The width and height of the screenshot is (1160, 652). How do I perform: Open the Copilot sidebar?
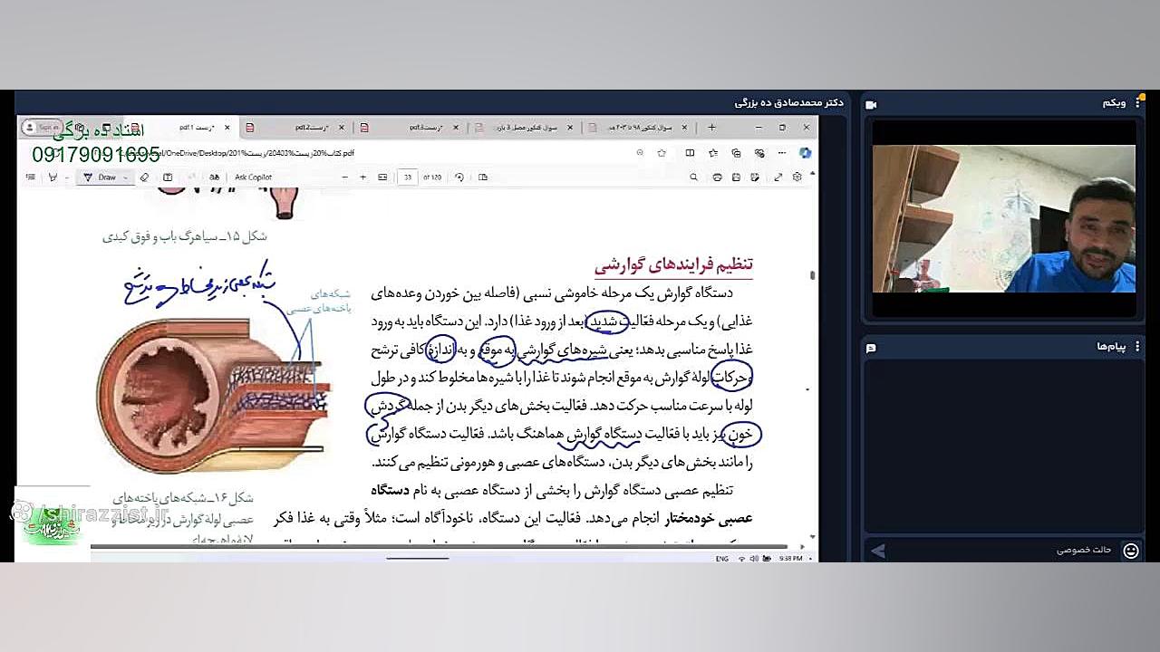tap(805, 153)
